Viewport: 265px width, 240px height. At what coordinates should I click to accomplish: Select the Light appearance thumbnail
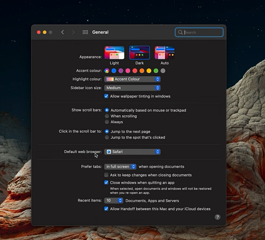tap(114, 53)
